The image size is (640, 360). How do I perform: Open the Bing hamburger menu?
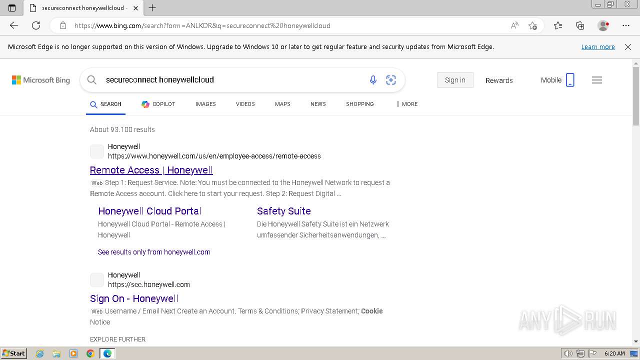click(x=597, y=80)
